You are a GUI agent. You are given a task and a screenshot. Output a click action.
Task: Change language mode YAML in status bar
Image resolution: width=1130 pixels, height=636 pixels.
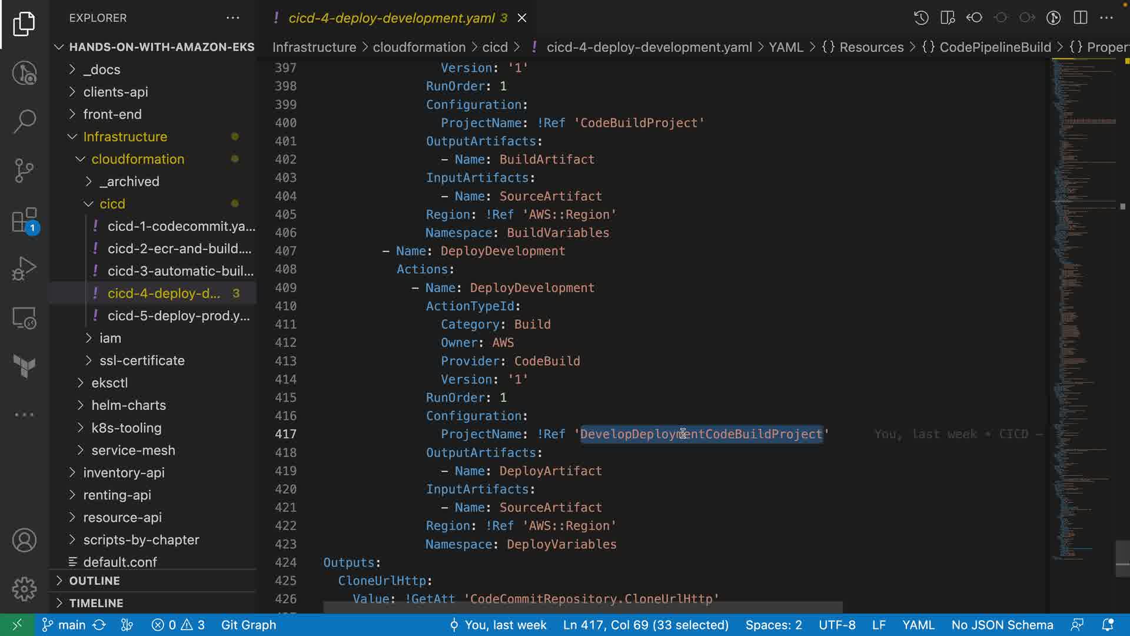pyautogui.click(x=918, y=625)
